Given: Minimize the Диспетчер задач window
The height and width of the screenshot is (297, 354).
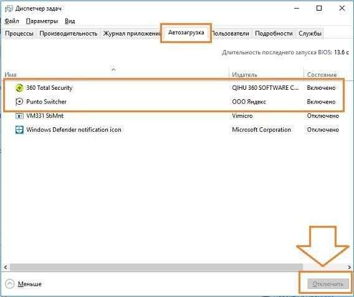Looking at the screenshot, I should [x=297, y=9].
